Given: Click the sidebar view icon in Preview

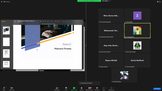Looking at the screenshot, I should (x=15, y=21).
